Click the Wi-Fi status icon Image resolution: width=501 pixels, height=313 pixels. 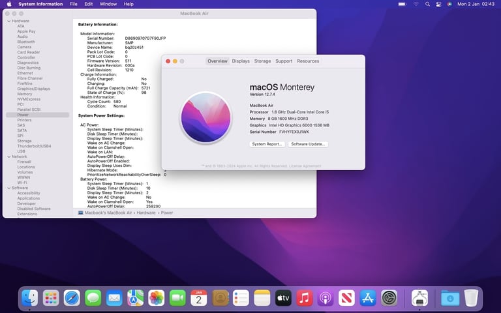(x=416, y=4)
